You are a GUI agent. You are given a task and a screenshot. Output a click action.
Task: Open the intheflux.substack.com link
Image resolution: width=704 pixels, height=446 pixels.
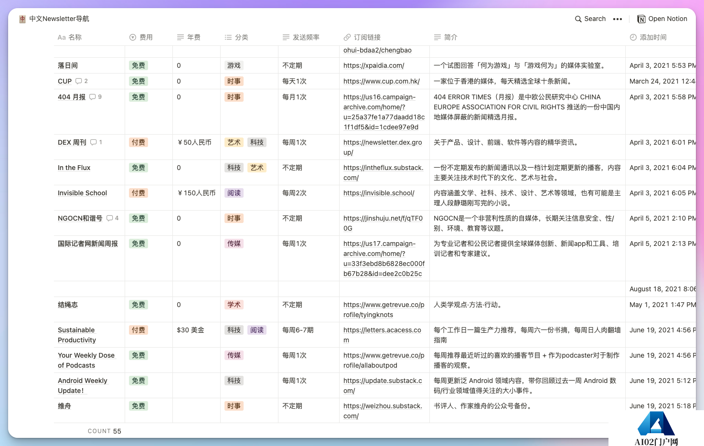[383, 173]
